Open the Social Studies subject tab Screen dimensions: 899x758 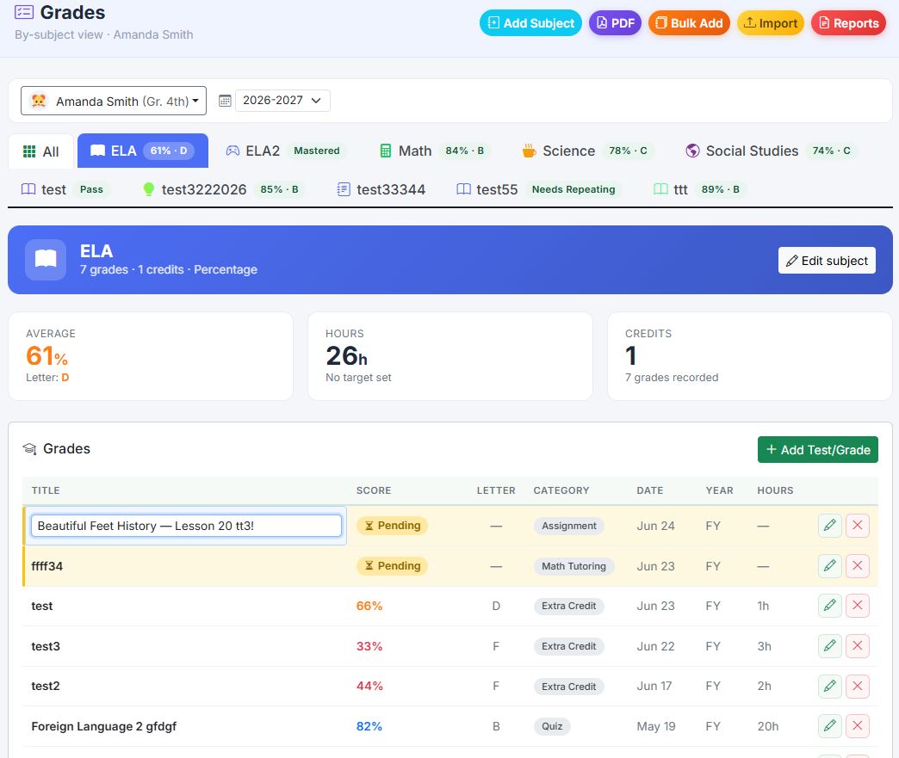[768, 151]
